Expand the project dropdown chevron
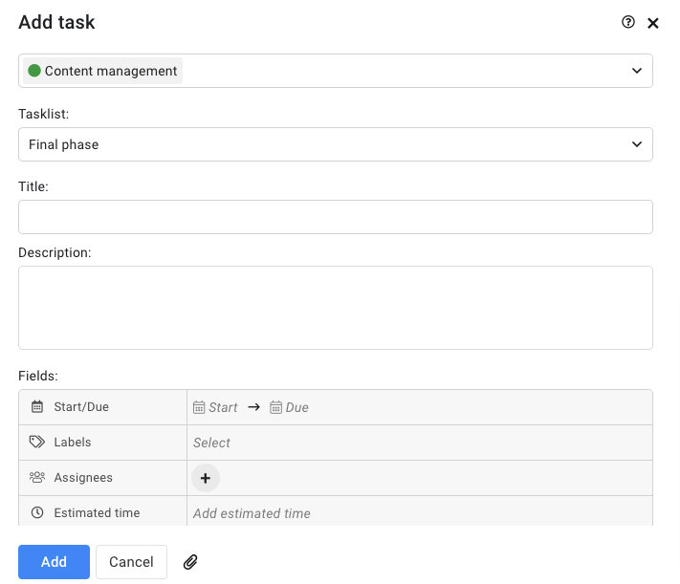 point(637,71)
